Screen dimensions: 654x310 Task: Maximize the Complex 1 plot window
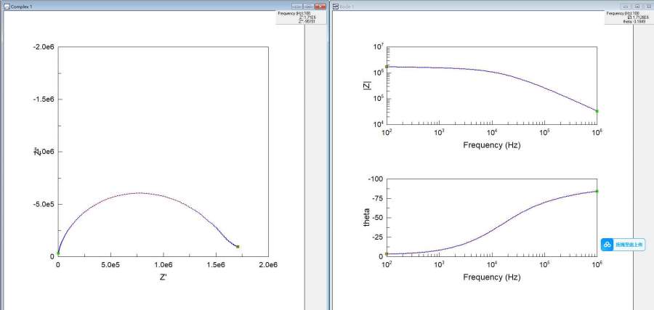pyautogui.click(x=309, y=6)
